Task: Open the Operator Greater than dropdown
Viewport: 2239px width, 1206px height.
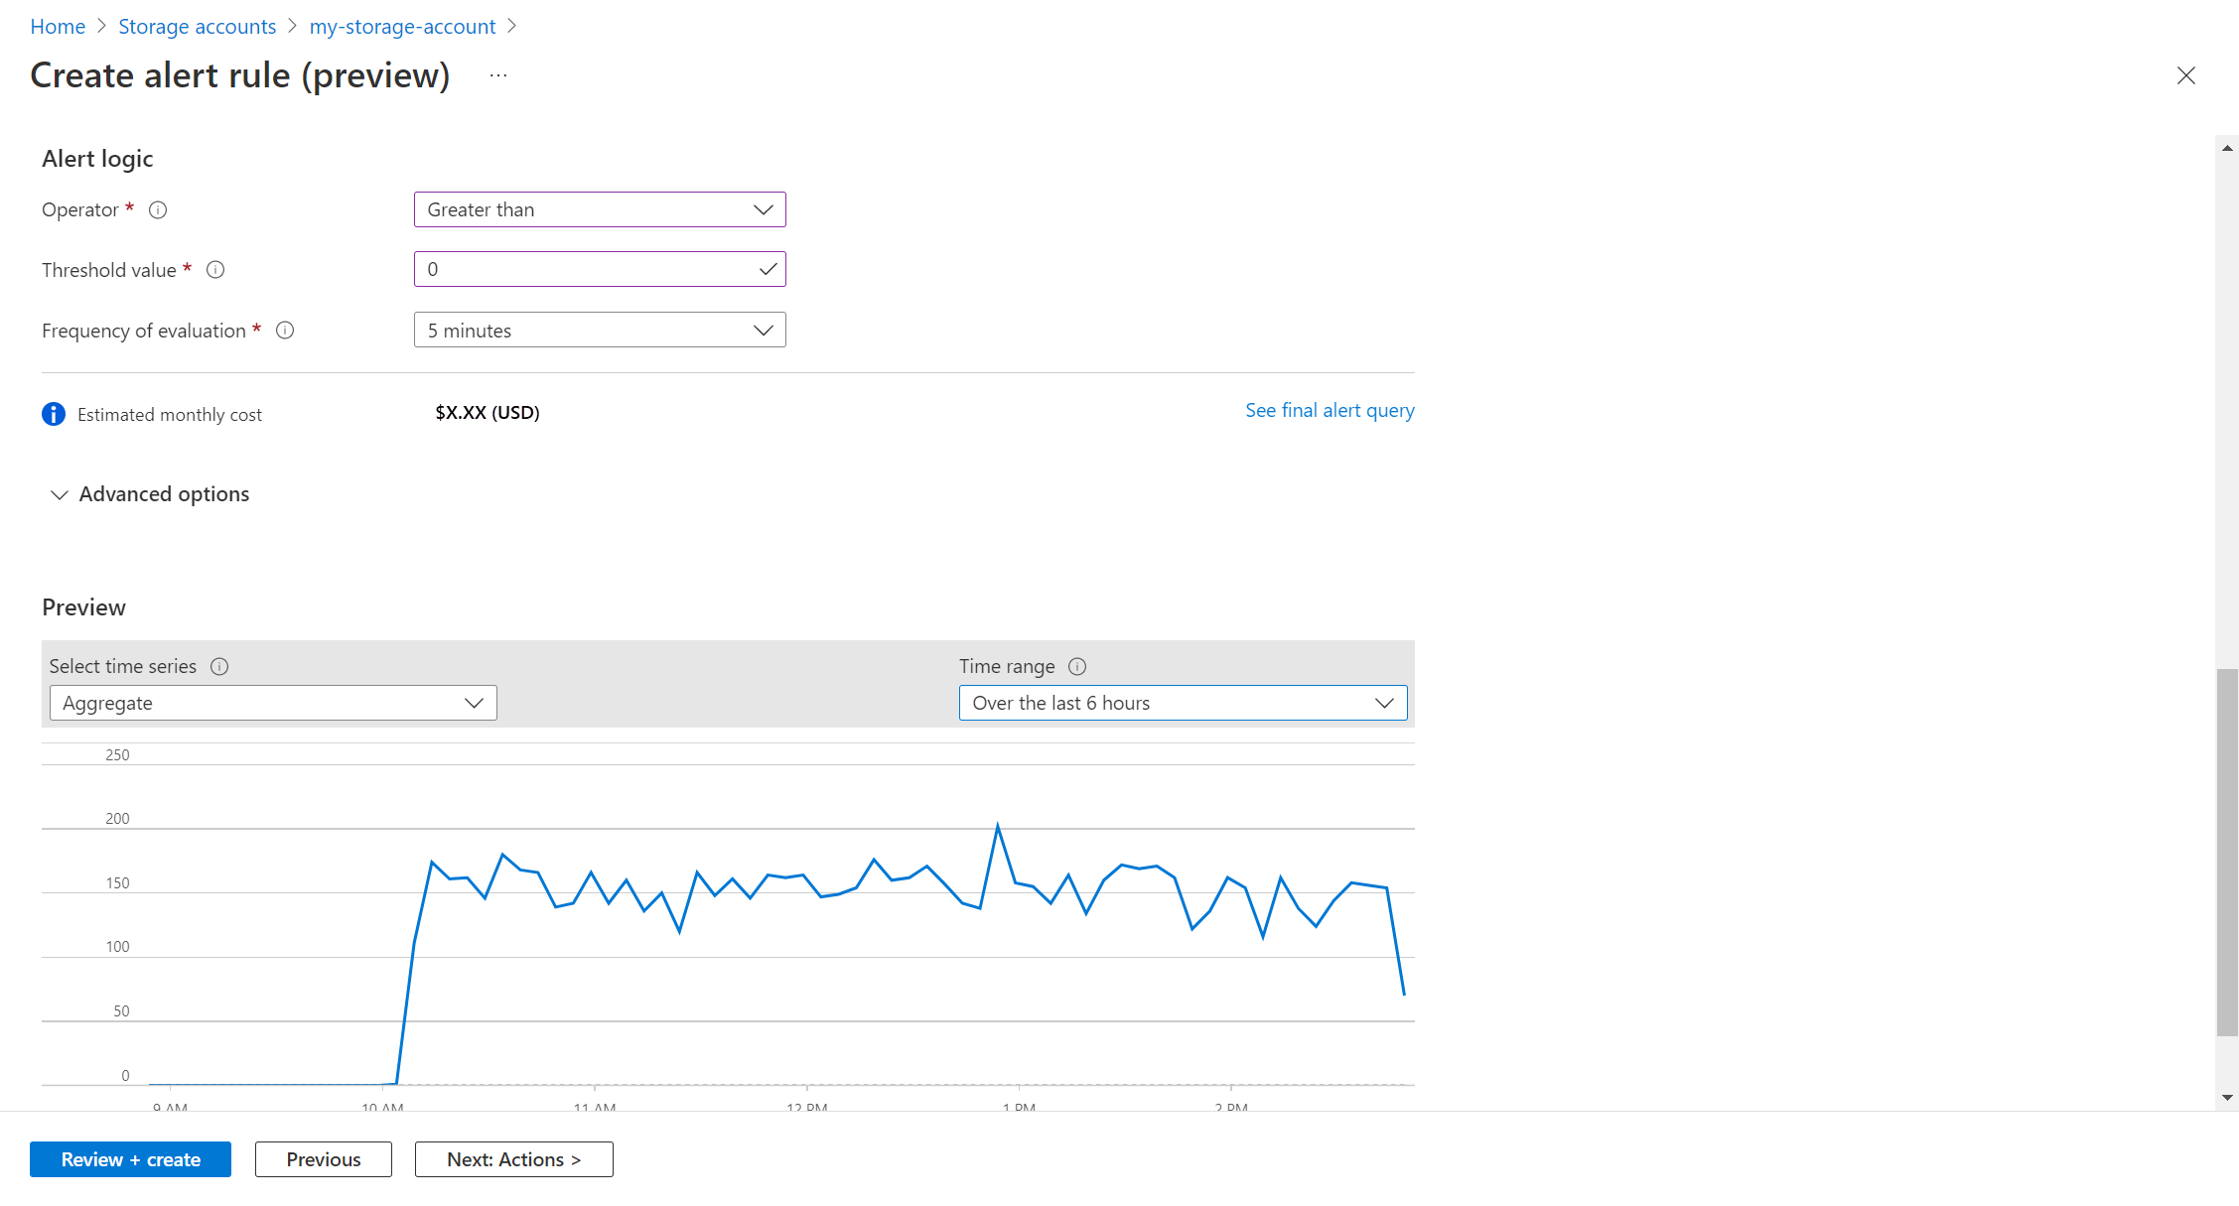Action: pos(600,209)
